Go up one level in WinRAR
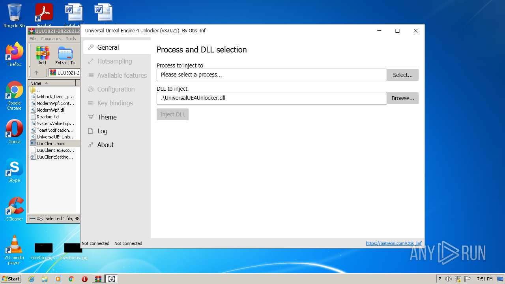Screen dimensions: 505x284 (x=36, y=73)
